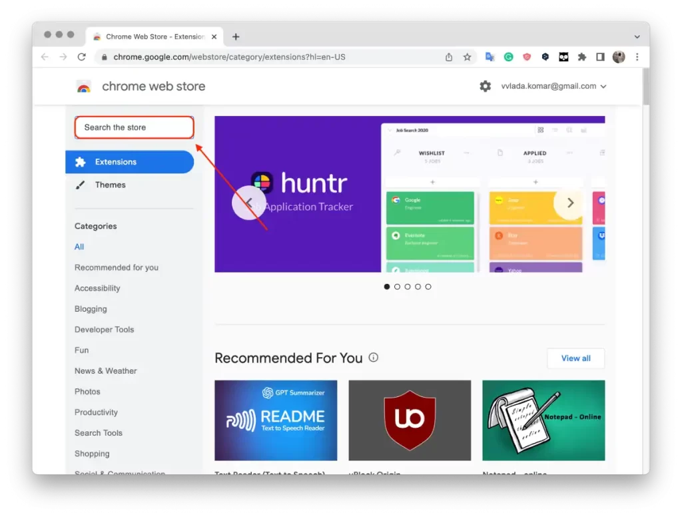Open the tab search chevron
Image resolution: width=682 pixels, height=517 pixels.
[637, 37]
